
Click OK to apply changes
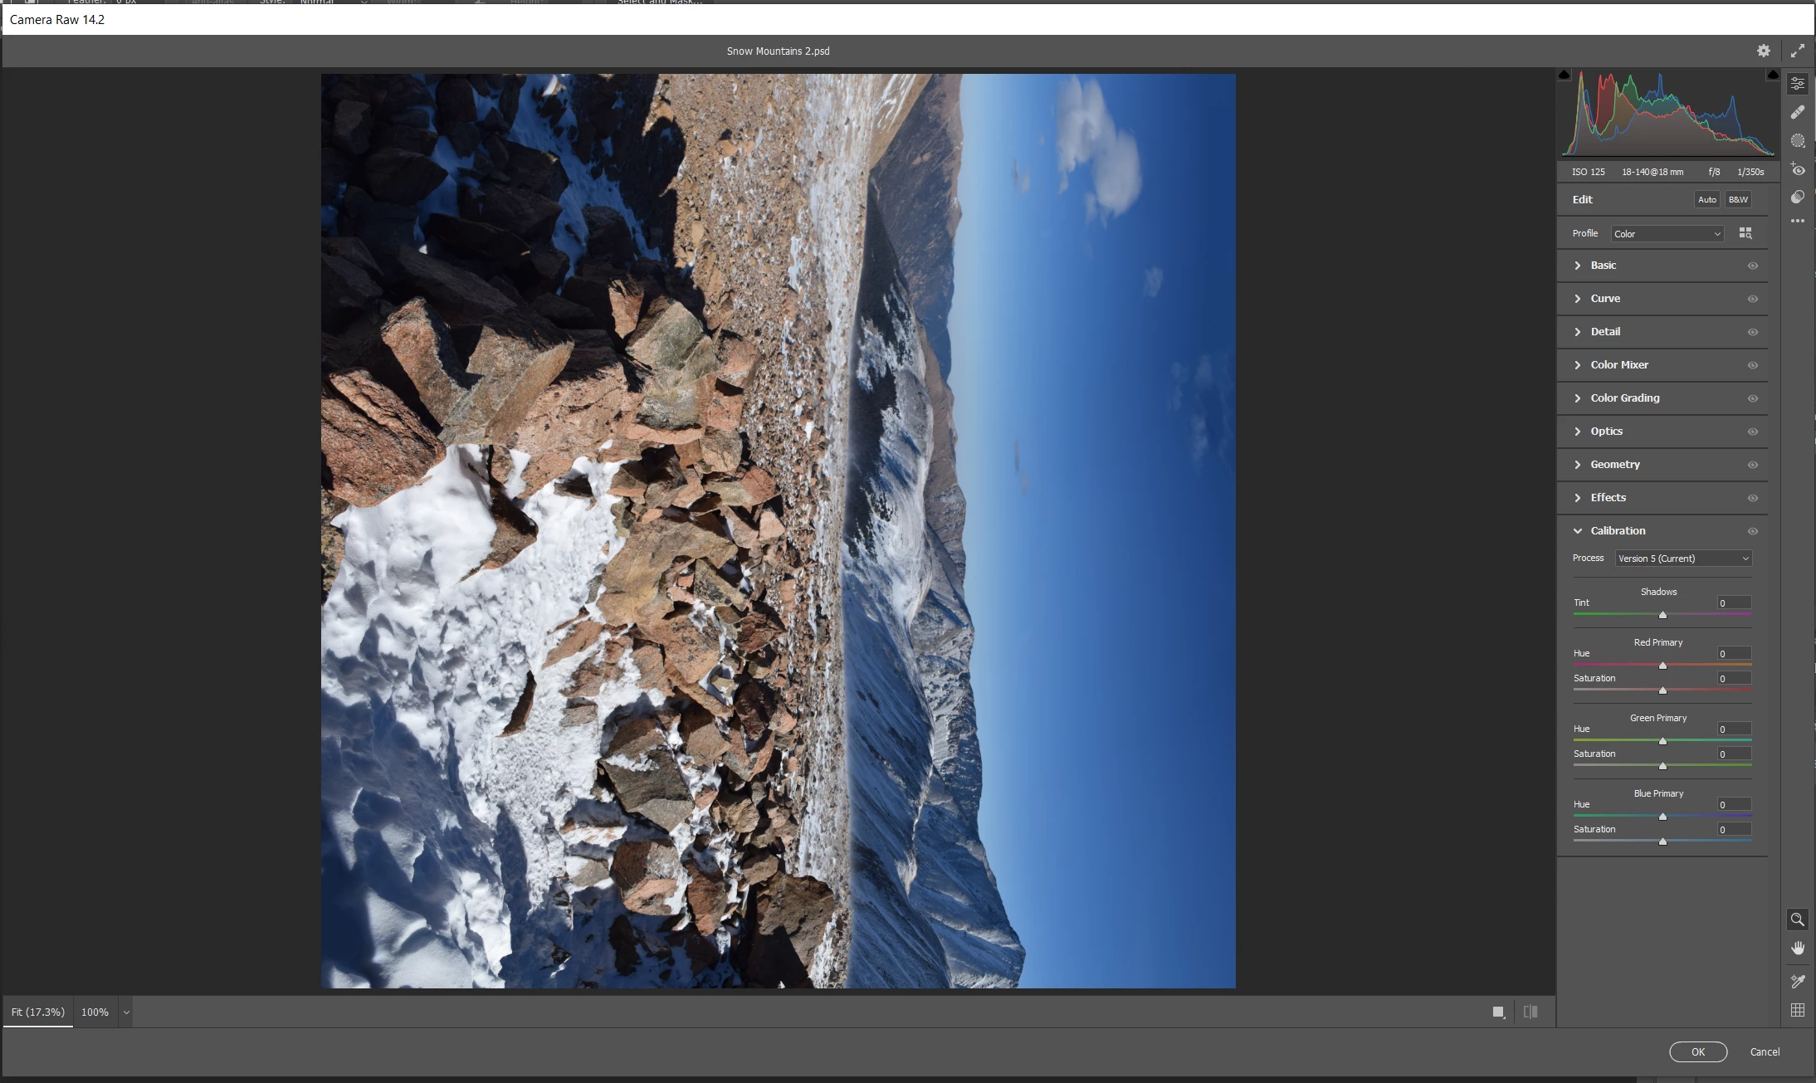(x=1697, y=1051)
